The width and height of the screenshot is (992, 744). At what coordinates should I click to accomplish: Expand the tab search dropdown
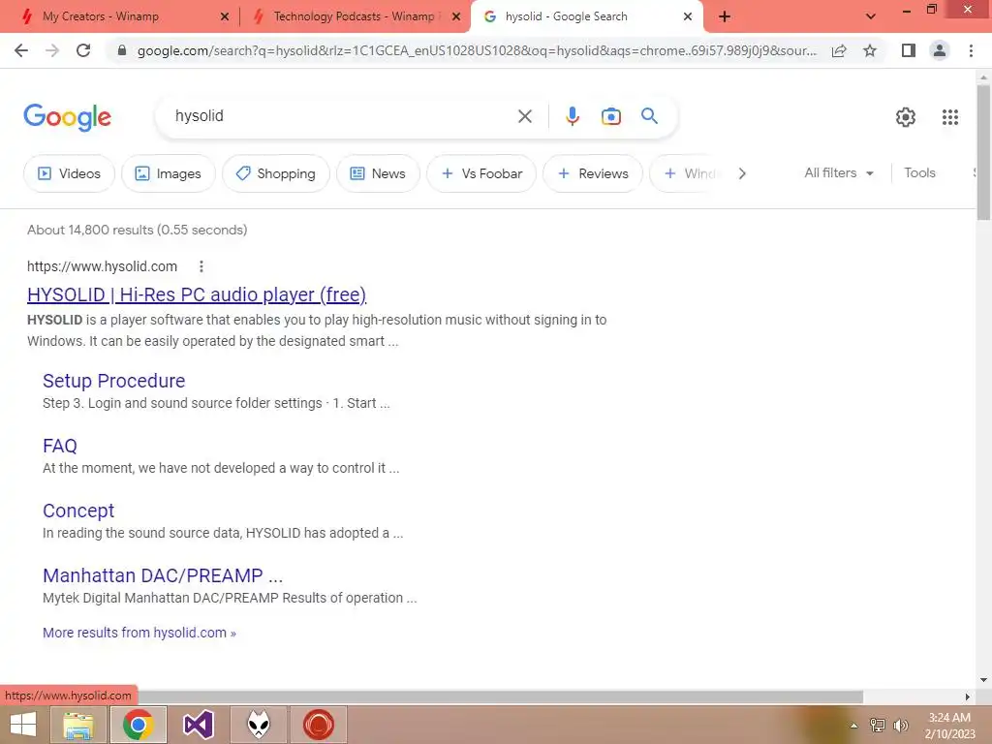click(871, 16)
